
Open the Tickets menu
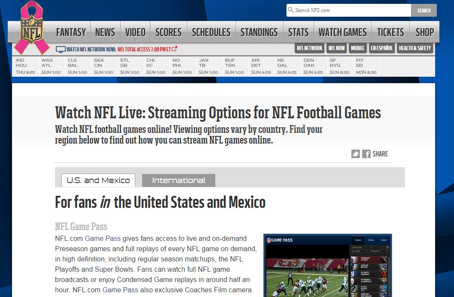click(390, 32)
